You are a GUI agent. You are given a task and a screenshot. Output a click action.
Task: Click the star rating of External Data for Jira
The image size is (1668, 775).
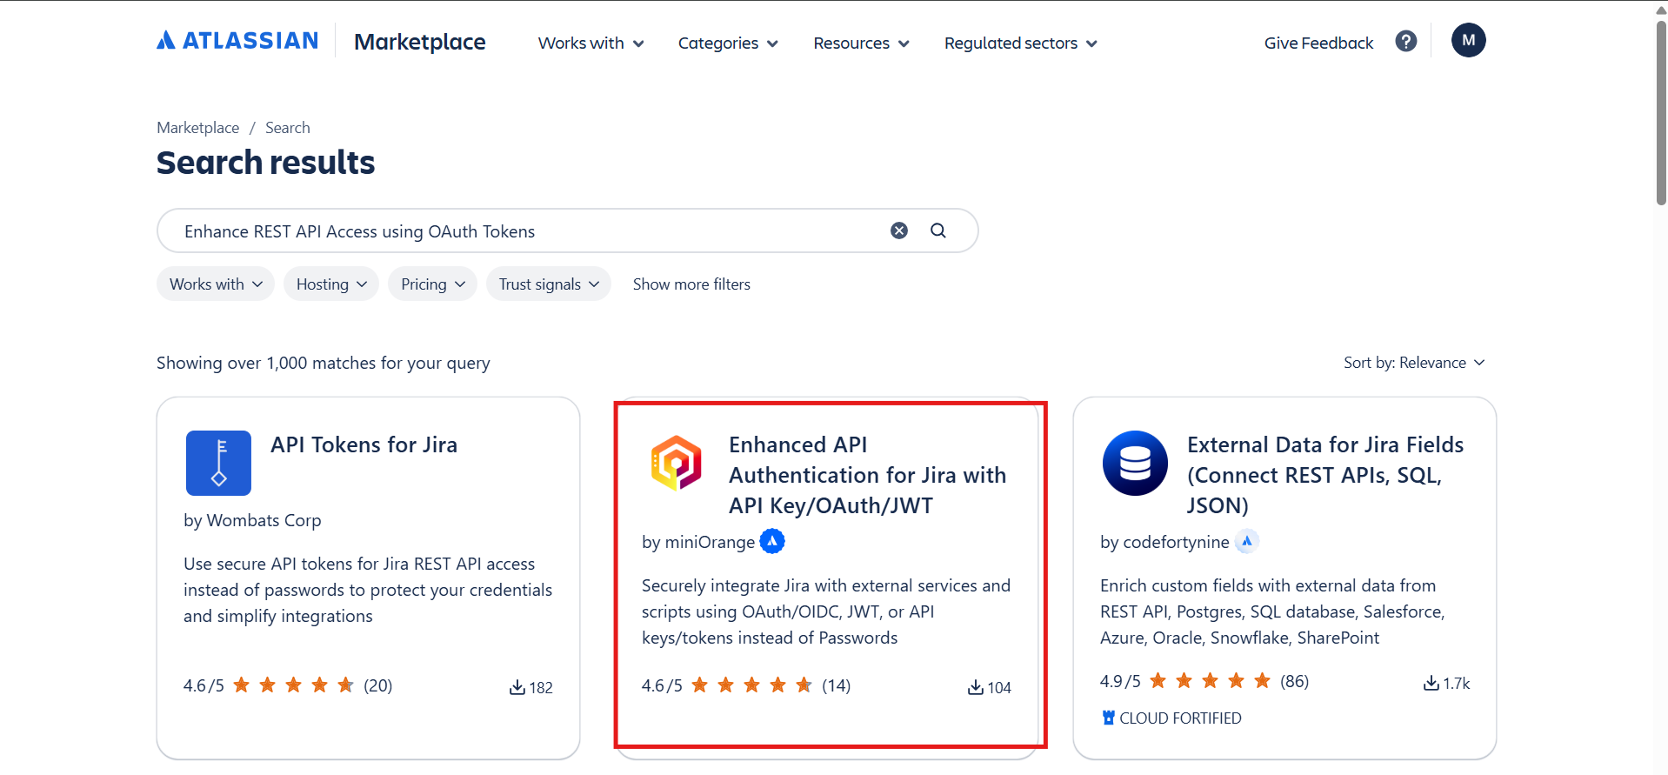pos(1210,681)
